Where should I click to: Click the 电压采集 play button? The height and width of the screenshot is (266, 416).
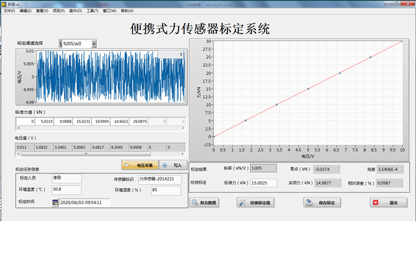pyautogui.click(x=140, y=165)
